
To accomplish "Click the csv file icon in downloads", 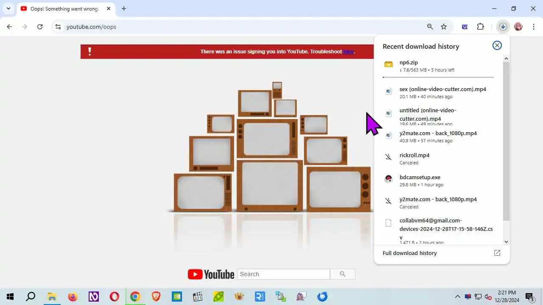I will pos(388,223).
